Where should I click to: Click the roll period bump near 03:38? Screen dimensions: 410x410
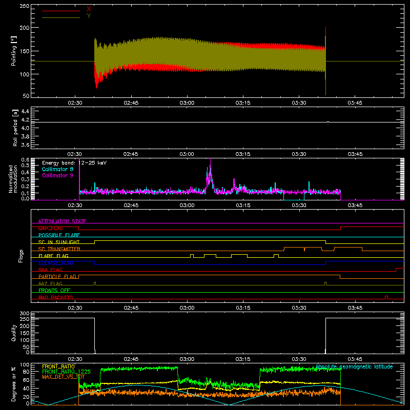(328, 121)
